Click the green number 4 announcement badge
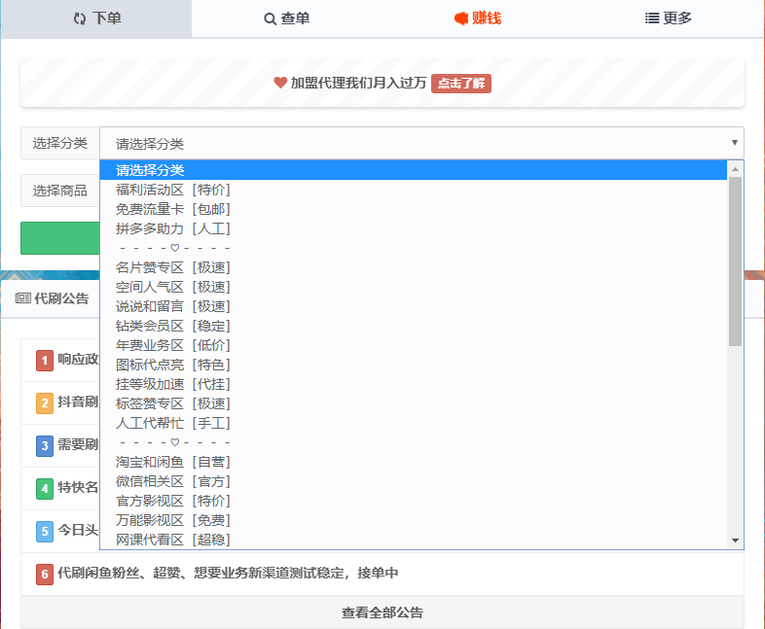 click(45, 488)
